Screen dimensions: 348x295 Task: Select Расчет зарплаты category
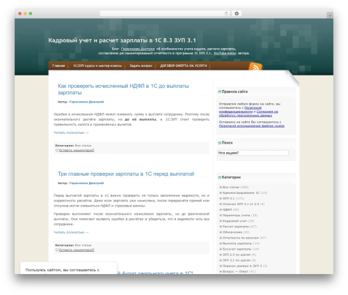click(x=236, y=227)
